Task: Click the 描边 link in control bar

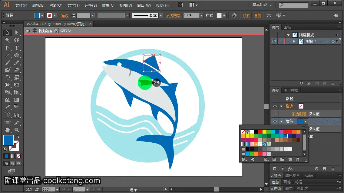Action: pyautogui.click(x=65, y=15)
